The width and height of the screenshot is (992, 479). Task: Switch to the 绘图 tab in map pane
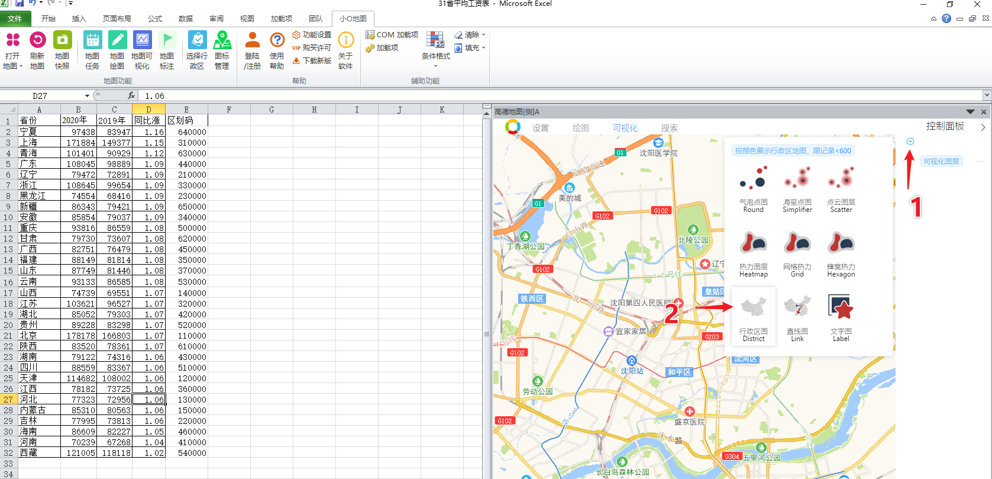[x=580, y=128]
